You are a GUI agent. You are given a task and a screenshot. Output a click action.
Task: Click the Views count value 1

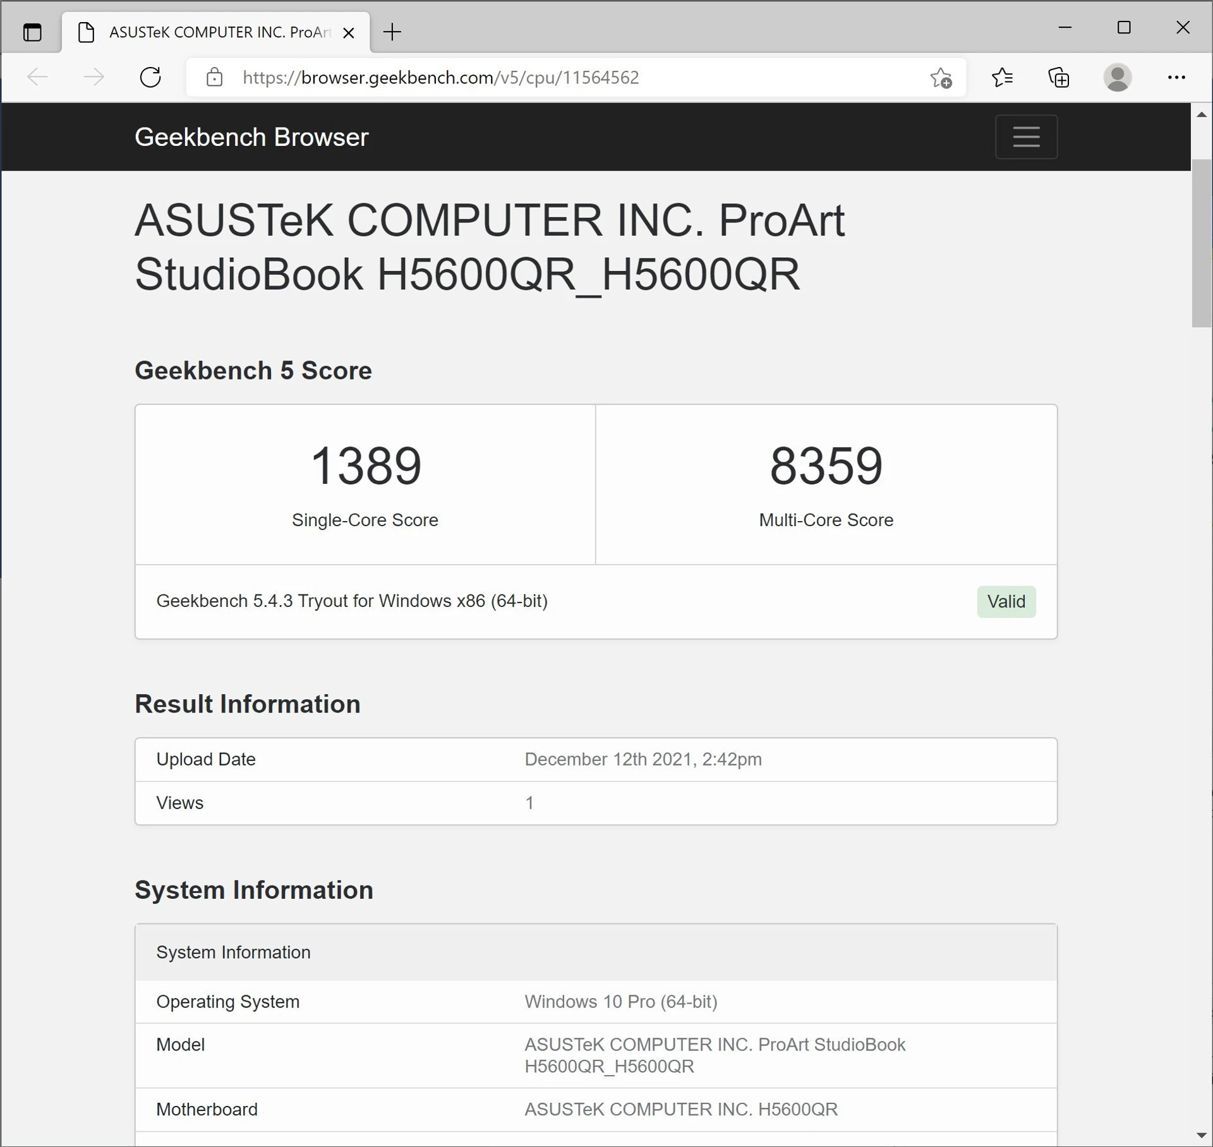(x=529, y=803)
